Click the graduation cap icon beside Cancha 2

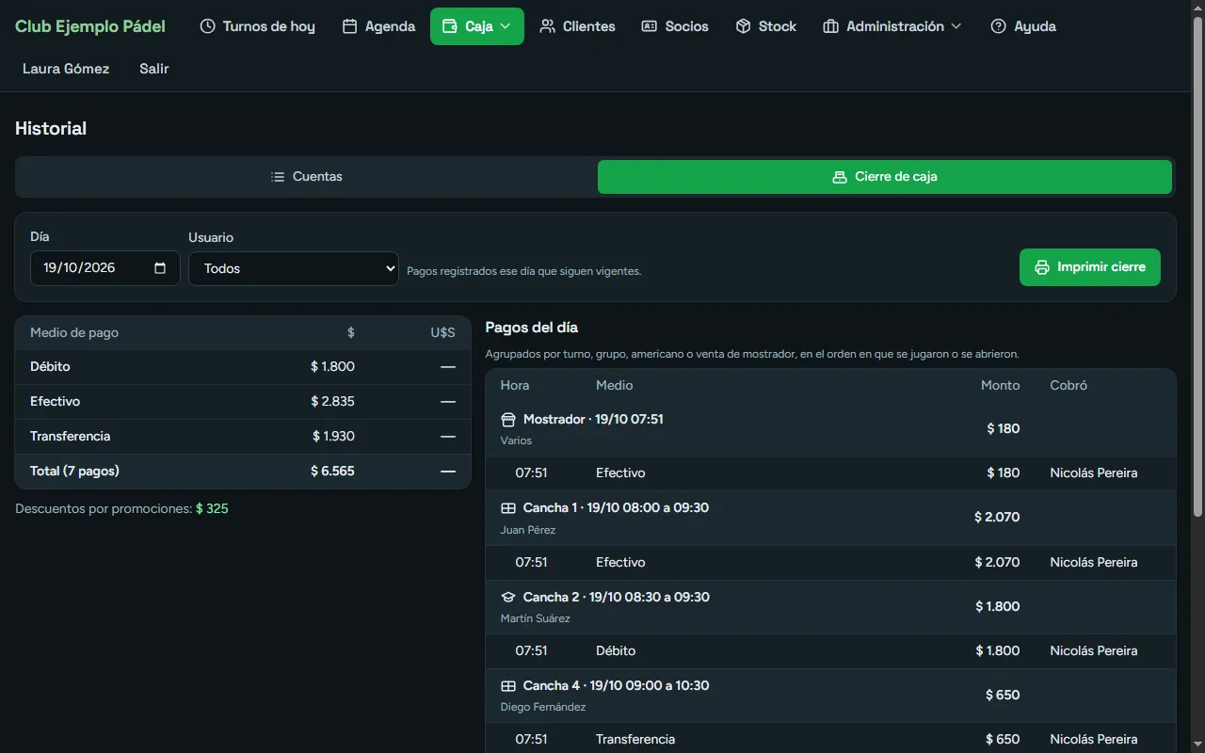click(508, 597)
